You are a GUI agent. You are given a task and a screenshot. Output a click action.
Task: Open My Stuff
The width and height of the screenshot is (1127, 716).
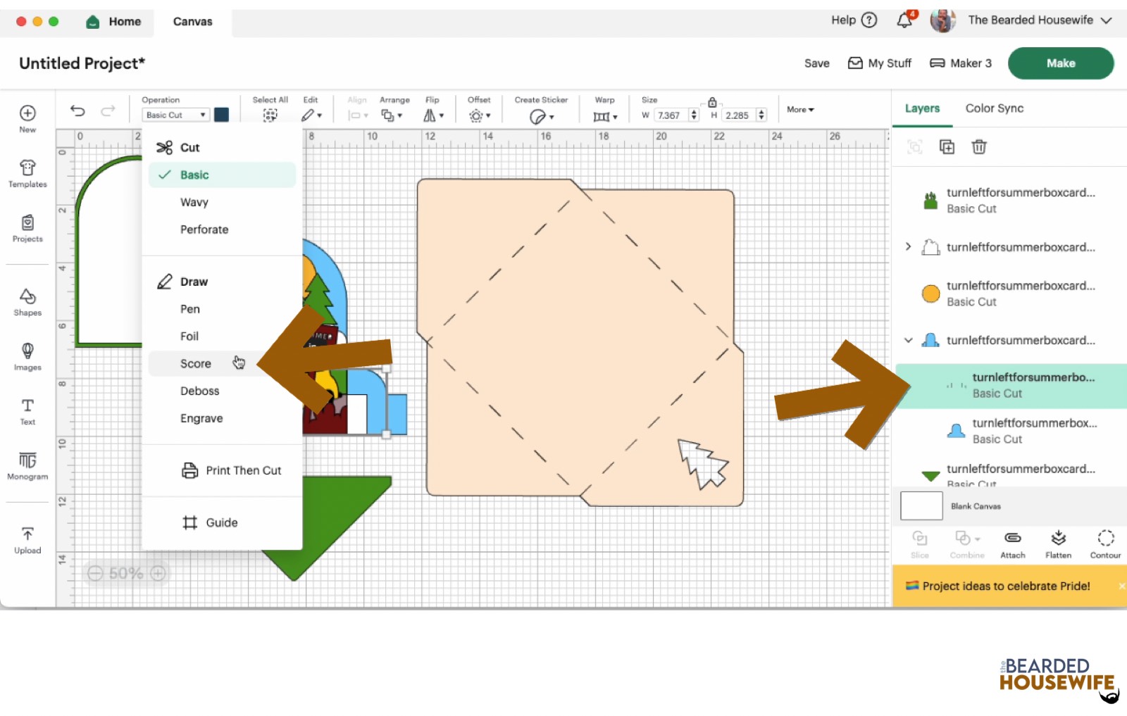(880, 63)
